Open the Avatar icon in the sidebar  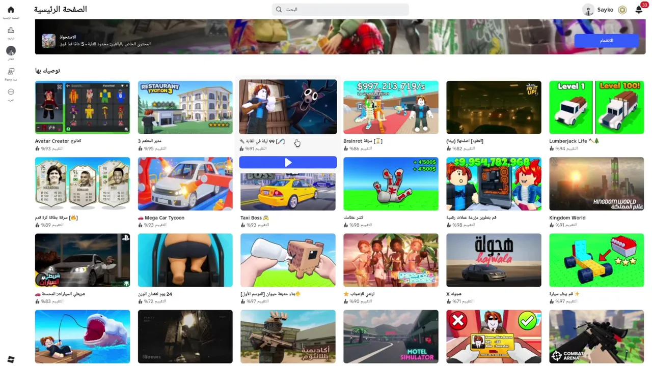11,51
